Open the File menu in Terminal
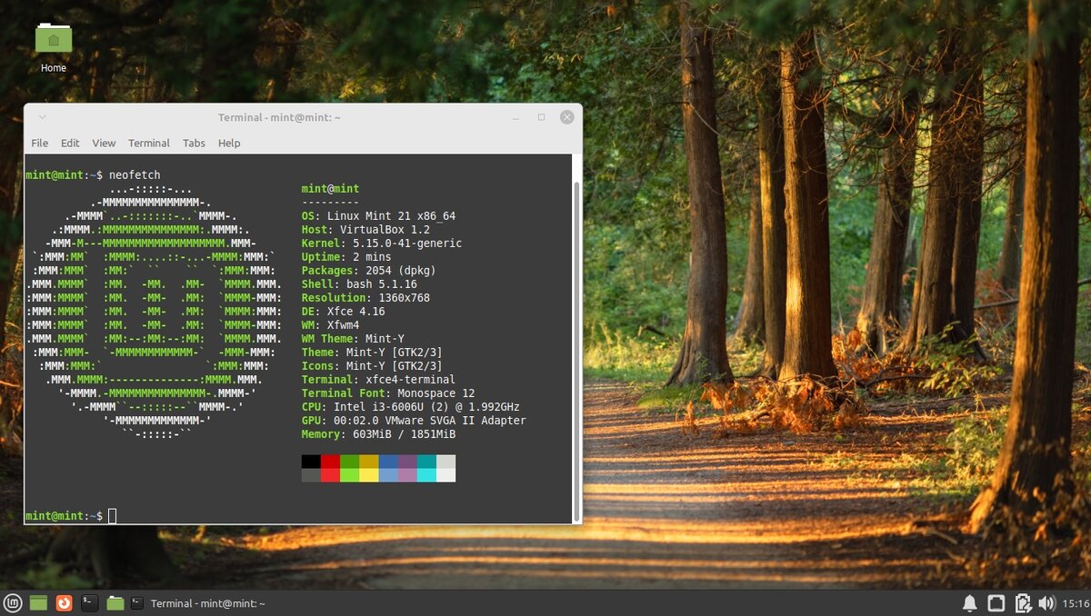The height and width of the screenshot is (616, 1091). coord(39,143)
